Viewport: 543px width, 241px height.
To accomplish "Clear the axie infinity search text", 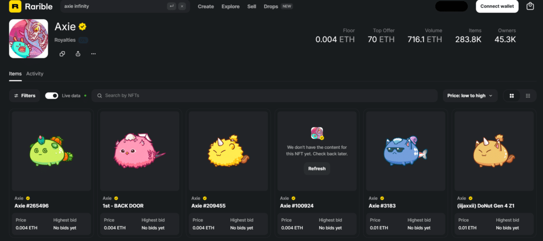I will (x=182, y=6).
